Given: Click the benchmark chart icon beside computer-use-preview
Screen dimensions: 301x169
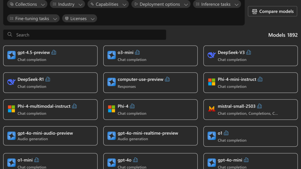Looking at the screenshot, I should (x=167, y=79).
